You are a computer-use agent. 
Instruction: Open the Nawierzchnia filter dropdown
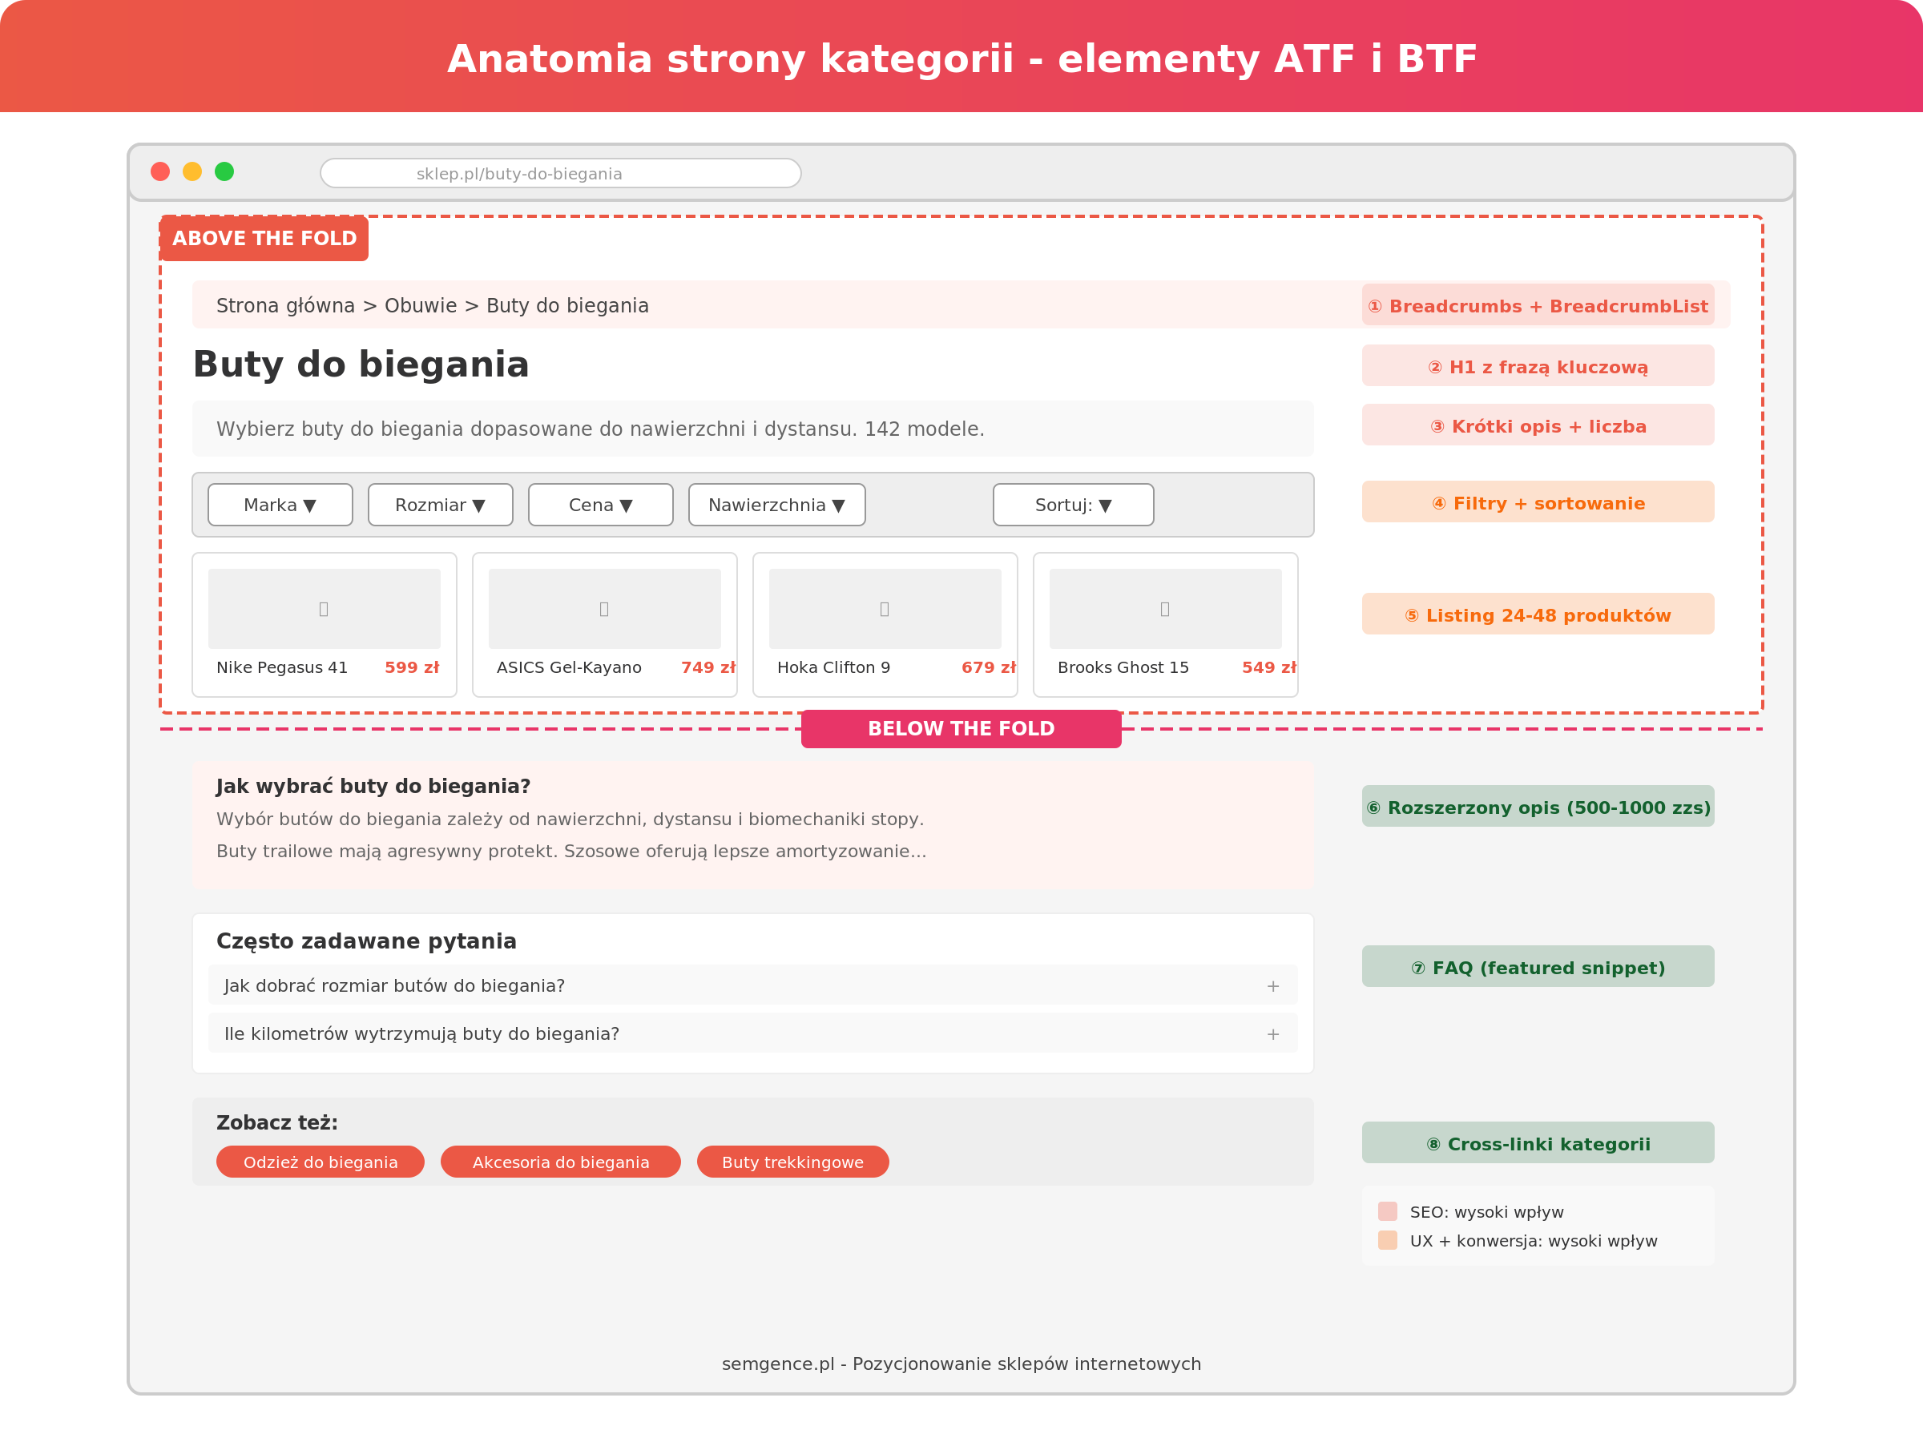(x=777, y=505)
